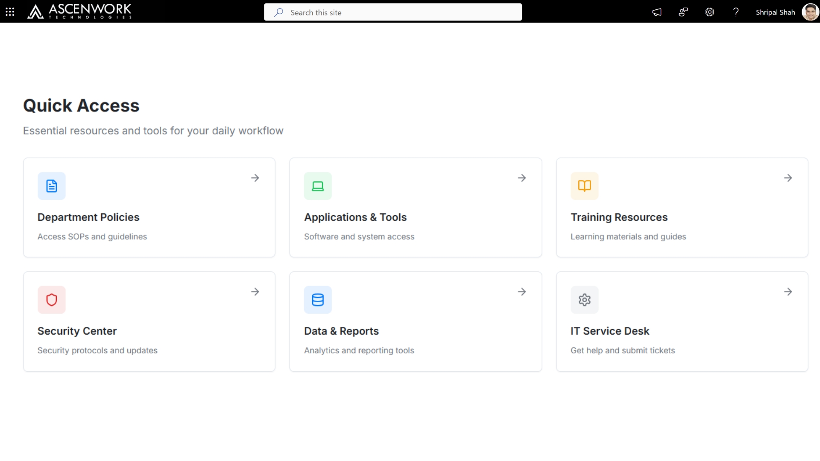The height and width of the screenshot is (461, 820).
Task: Click the blue database Data icon
Action: pyautogui.click(x=318, y=300)
